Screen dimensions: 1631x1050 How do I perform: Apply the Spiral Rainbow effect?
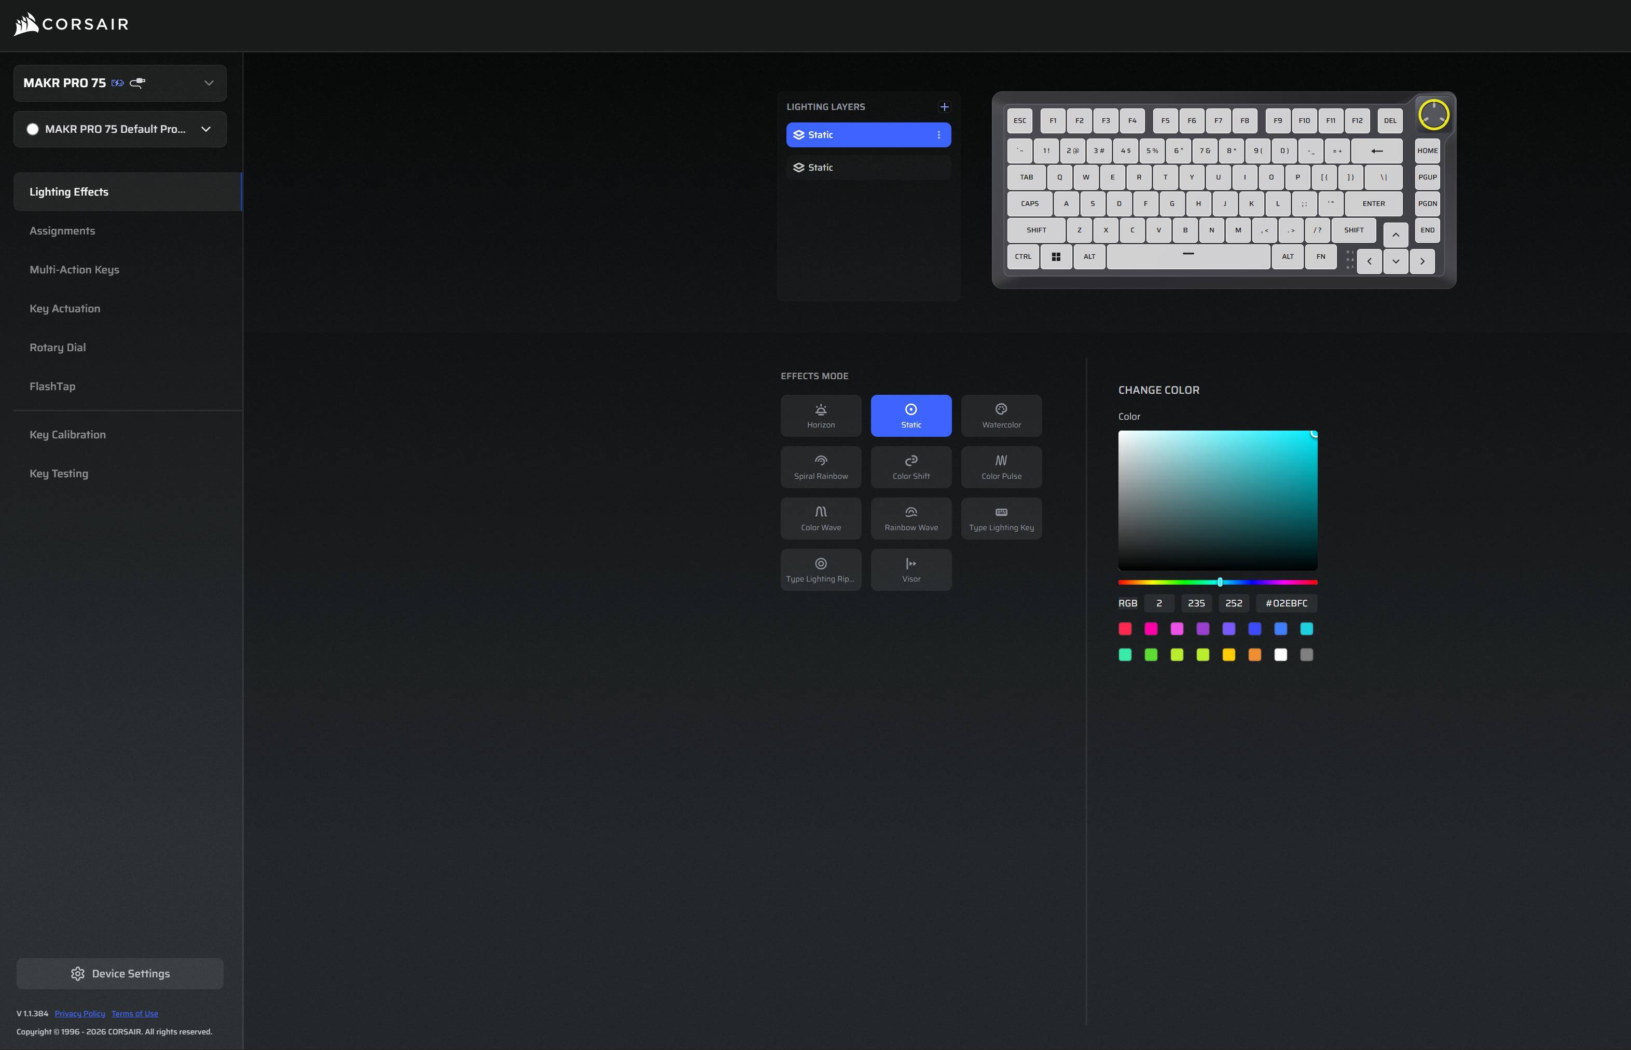[x=821, y=467]
